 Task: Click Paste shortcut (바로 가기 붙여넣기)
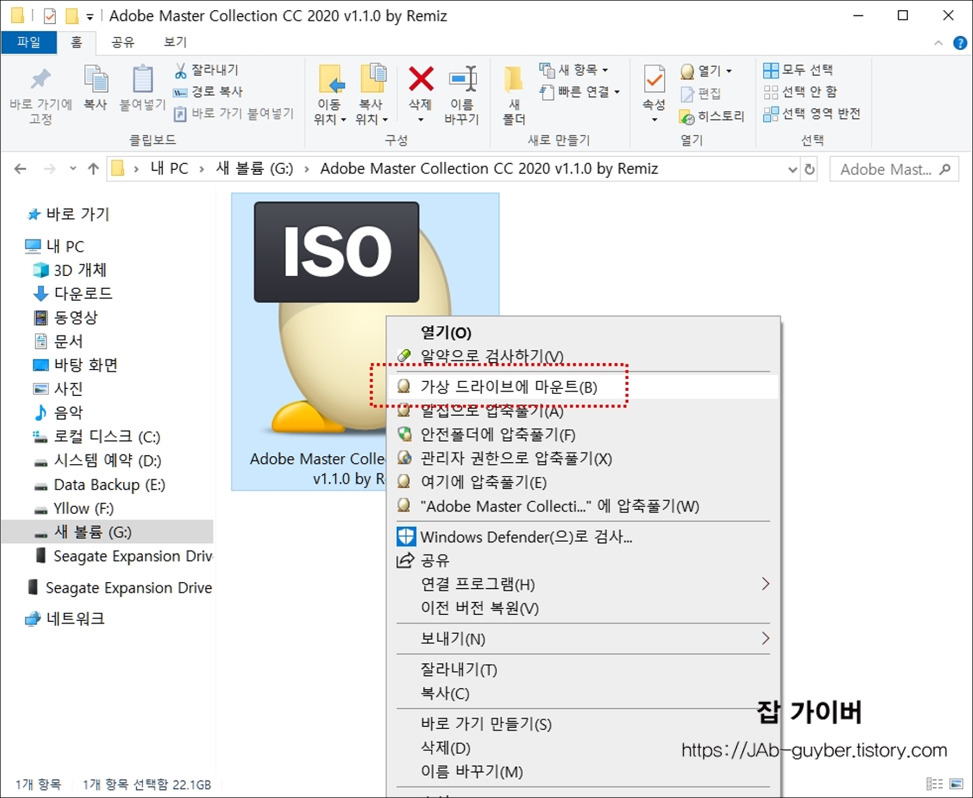click(234, 114)
